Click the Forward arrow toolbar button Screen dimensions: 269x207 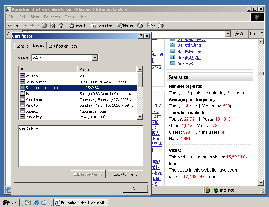[32, 25]
